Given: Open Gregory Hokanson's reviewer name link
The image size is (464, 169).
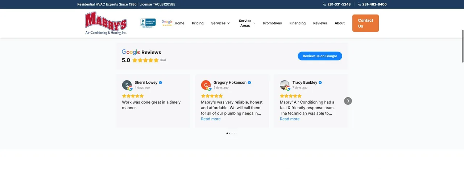Looking at the screenshot, I should [230, 83].
